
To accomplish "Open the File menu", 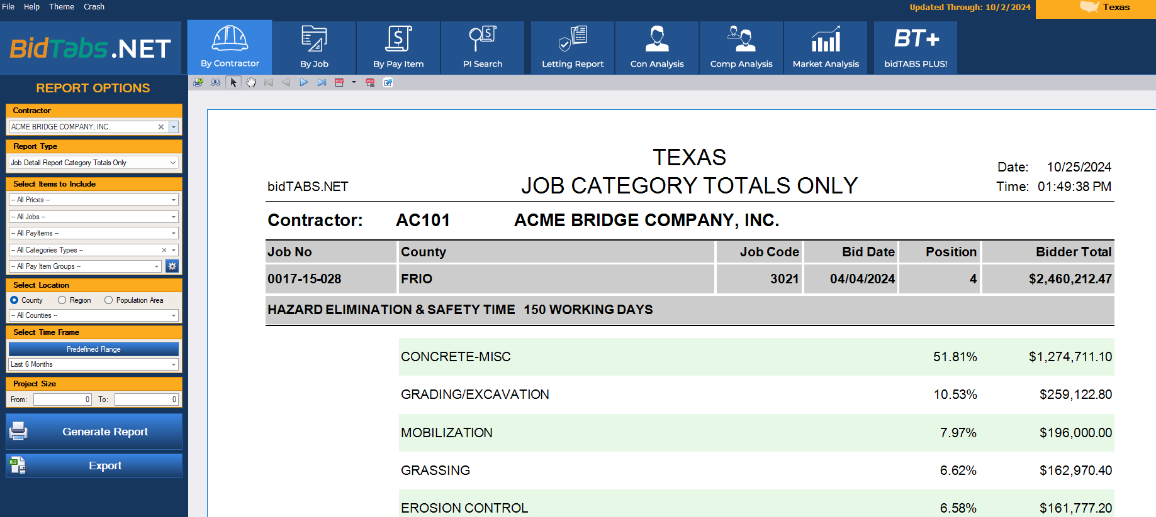I will [8, 6].
